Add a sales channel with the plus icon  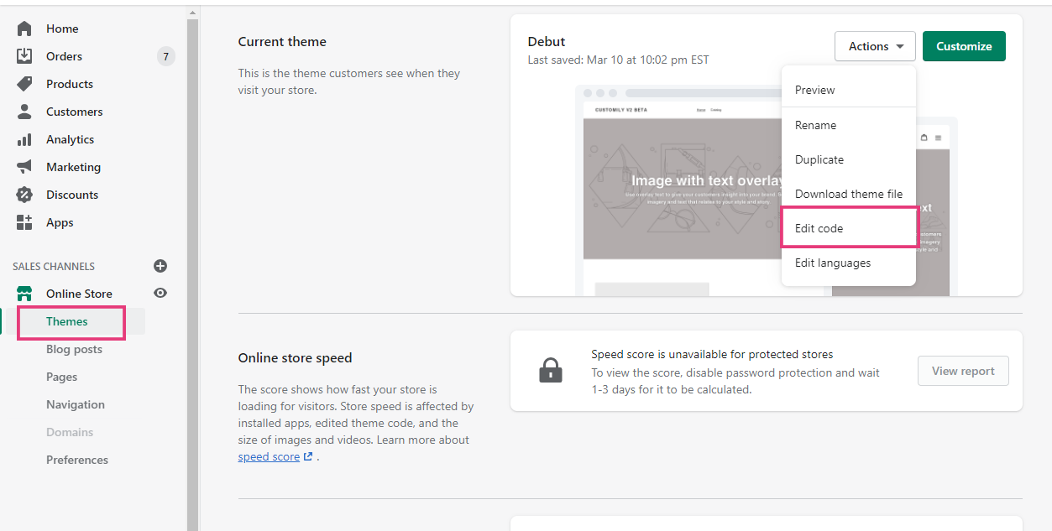point(160,266)
